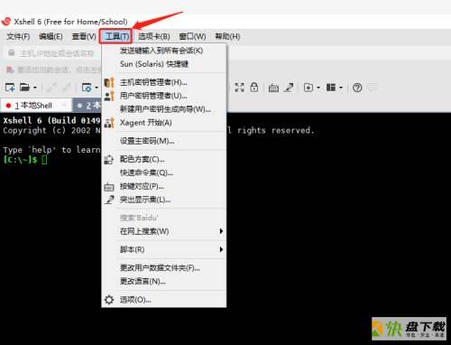
Task: Open the 查看(V) menu
Action: (84, 36)
